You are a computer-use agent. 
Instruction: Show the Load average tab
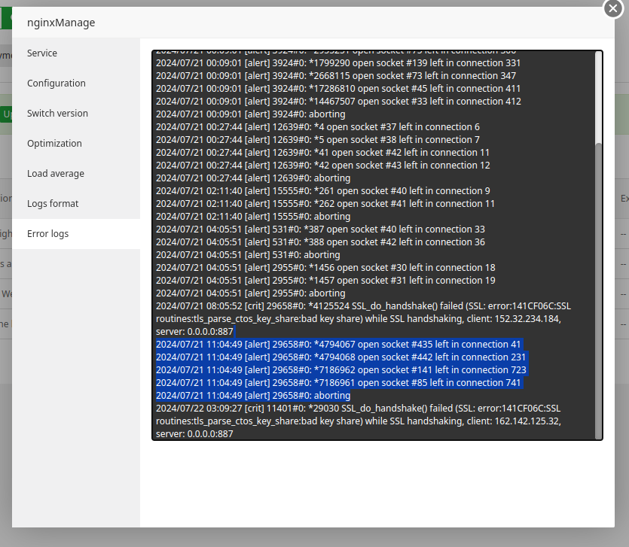(x=76, y=174)
